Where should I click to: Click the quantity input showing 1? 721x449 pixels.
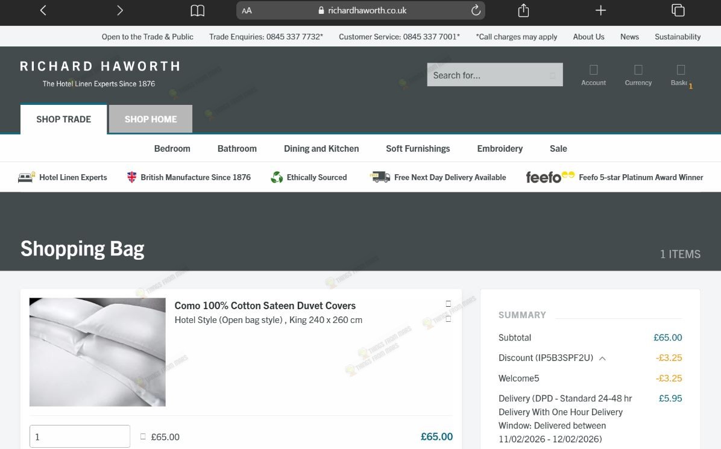pyautogui.click(x=80, y=436)
